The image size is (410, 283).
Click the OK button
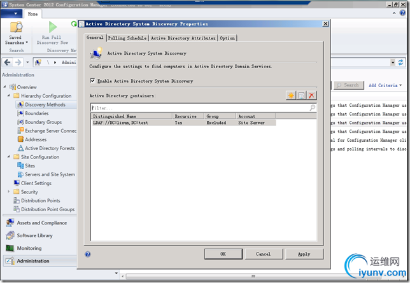tap(223, 254)
